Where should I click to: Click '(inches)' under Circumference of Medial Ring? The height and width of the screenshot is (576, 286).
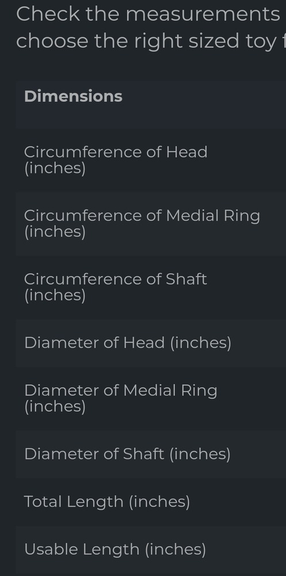click(x=55, y=232)
